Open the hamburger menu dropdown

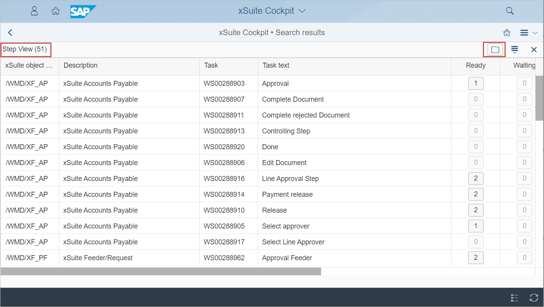pos(529,33)
